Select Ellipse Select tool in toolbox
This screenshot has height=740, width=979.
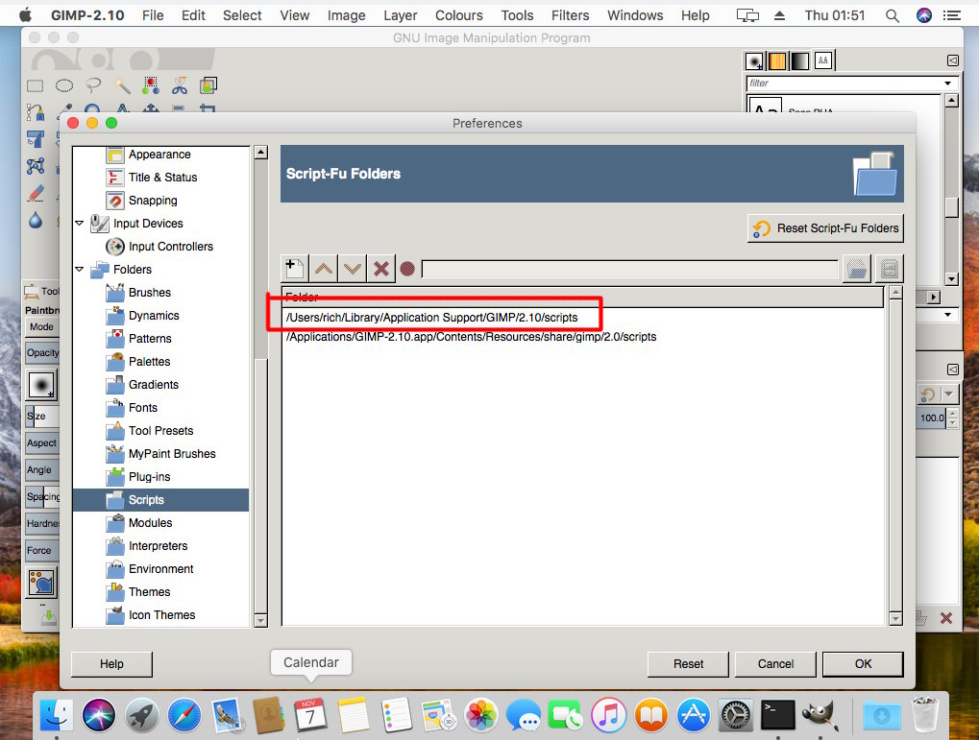point(64,85)
